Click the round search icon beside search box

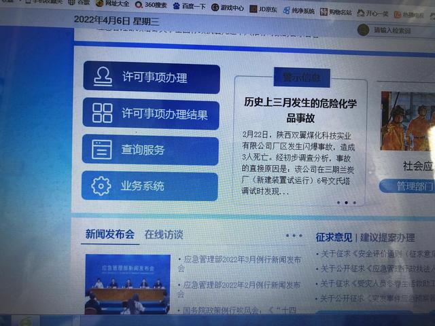tap(363, 30)
